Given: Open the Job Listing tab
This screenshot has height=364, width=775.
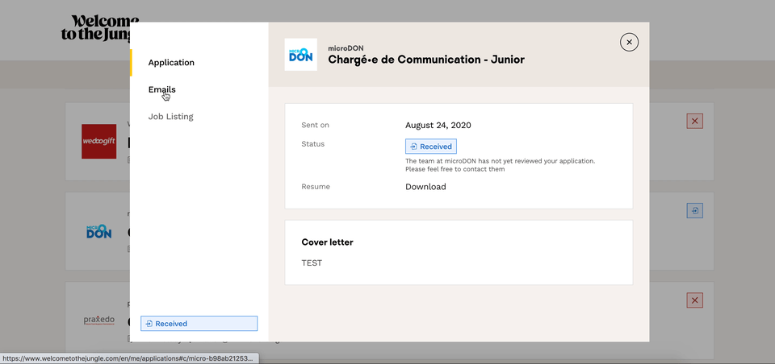Looking at the screenshot, I should (x=170, y=117).
